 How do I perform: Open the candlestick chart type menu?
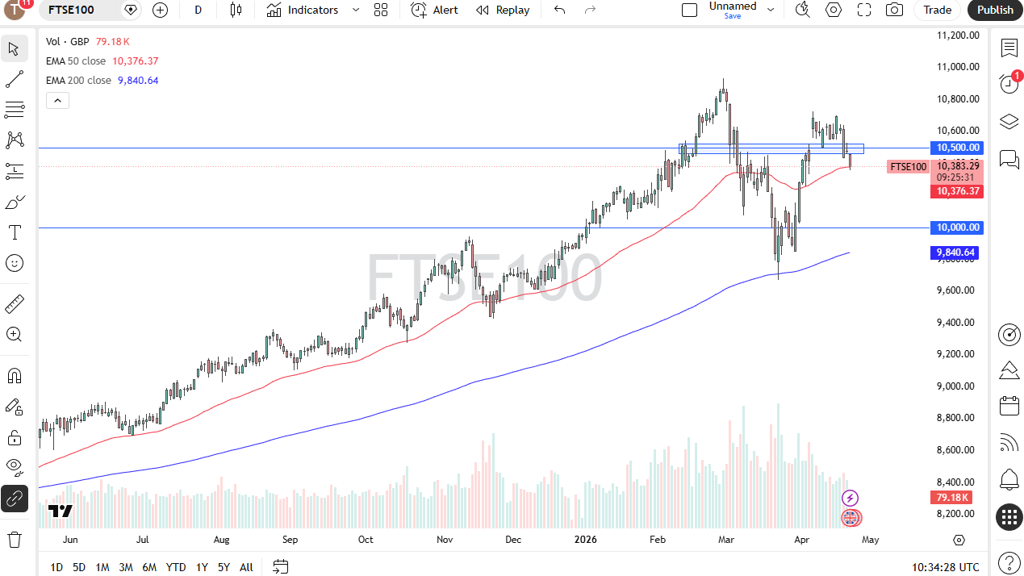[x=236, y=10]
